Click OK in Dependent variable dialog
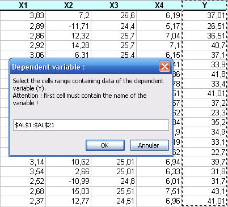Viewport: 228px width, 207px height. point(105,145)
